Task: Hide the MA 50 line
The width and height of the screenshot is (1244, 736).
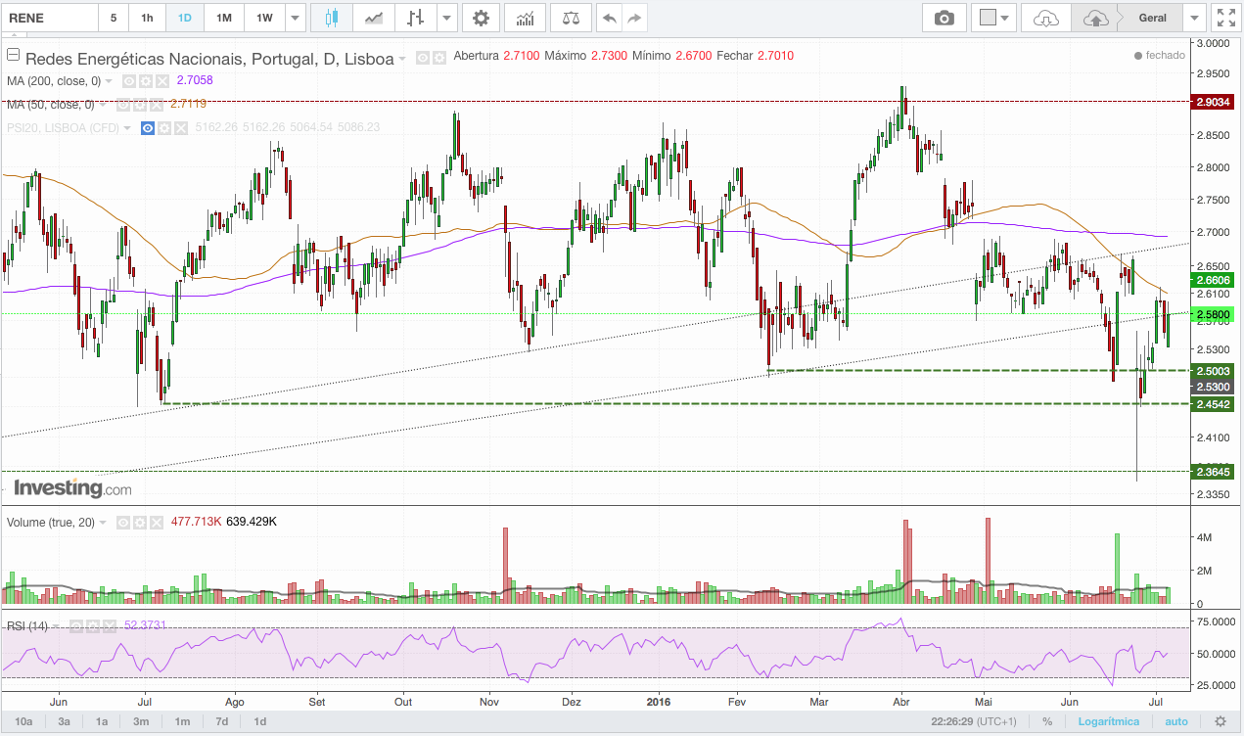Action: tap(122, 105)
